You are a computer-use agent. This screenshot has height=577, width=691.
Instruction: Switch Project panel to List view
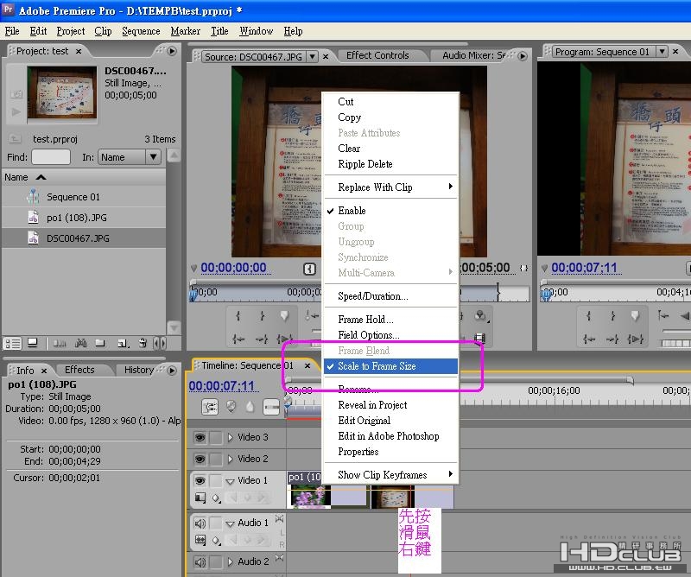pos(13,344)
